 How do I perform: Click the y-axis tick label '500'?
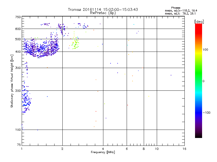click(18, 39)
